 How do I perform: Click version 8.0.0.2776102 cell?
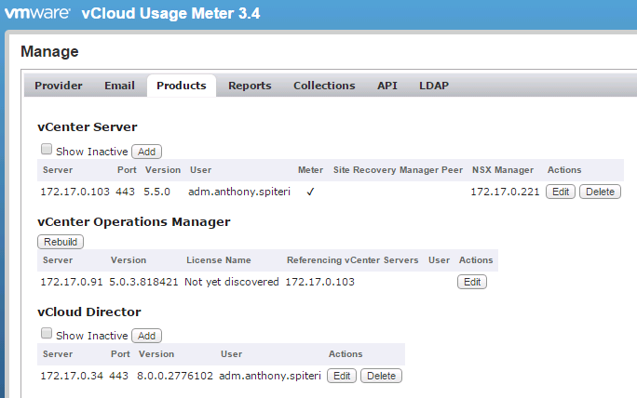point(175,376)
